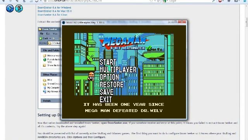
Task: Click the Share this folder icon
Action: point(45,65)
